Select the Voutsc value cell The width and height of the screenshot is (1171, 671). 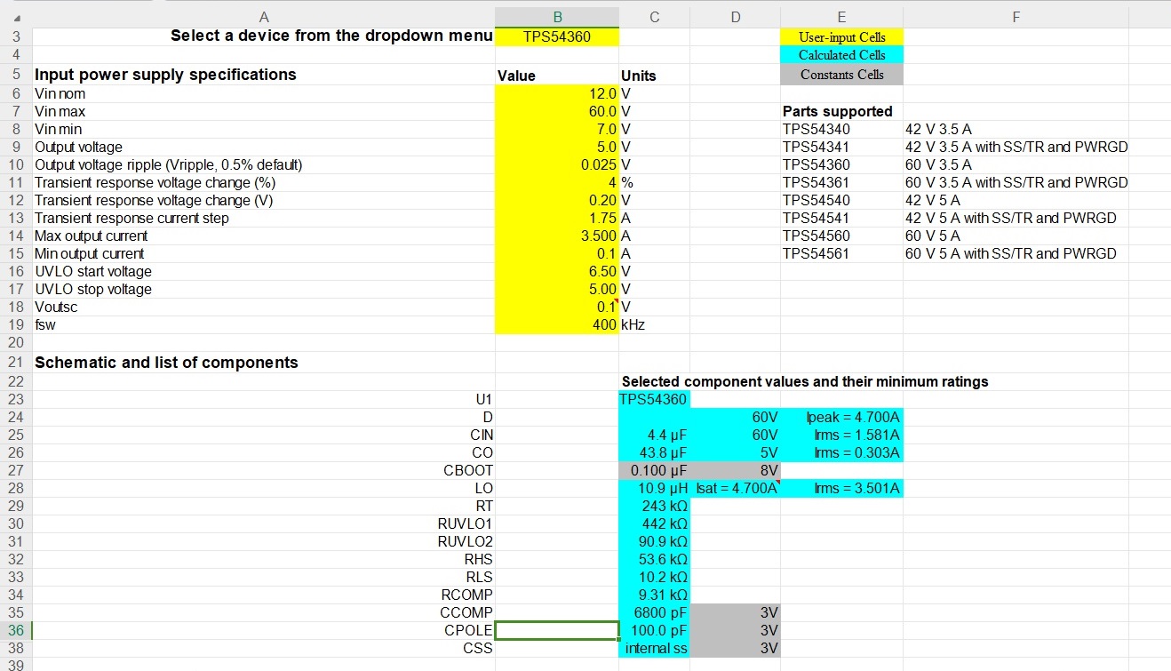(x=557, y=307)
